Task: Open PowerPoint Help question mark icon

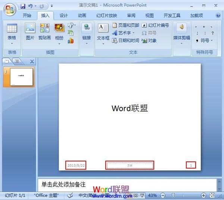Action: point(218,15)
